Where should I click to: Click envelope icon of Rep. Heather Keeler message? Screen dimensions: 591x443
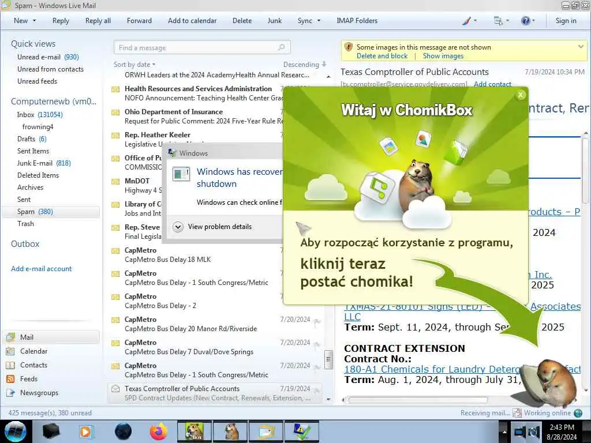pyautogui.click(x=115, y=135)
